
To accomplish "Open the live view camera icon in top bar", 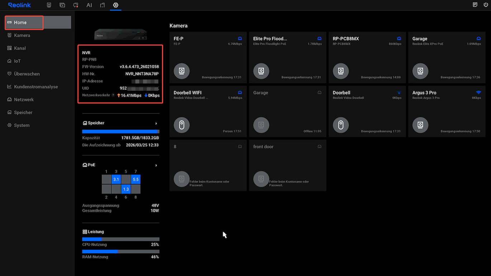I will click(49, 5).
